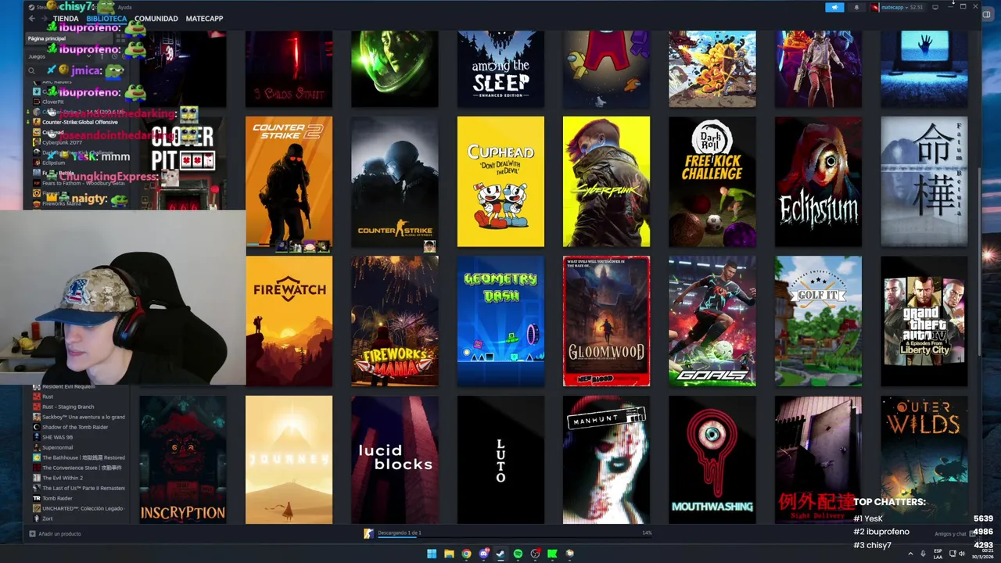This screenshot has width=1001, height=563.
Task: Open the Windows Start menu
Action: [x=432, y=554]
